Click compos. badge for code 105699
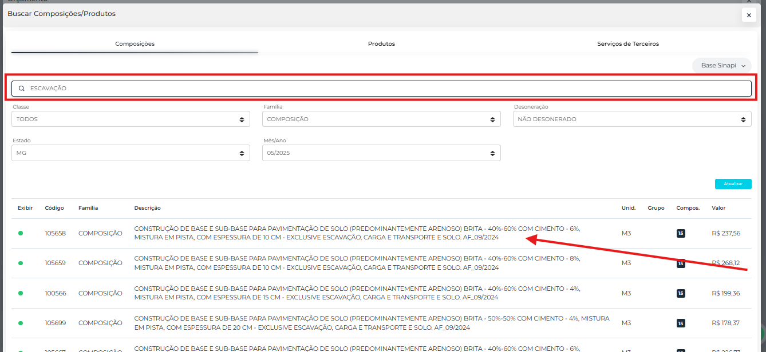 coord(681,323)
